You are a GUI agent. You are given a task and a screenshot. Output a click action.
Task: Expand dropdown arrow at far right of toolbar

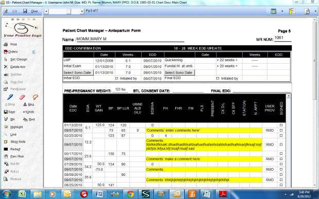315,11
